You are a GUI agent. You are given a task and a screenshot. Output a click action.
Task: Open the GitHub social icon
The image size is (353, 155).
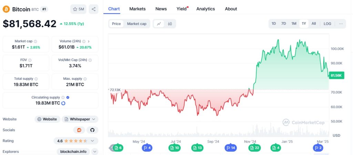92,130
